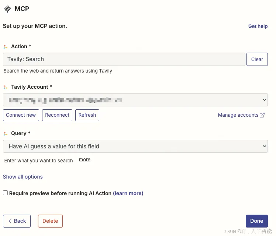Click external link icon next to Manage accounts
276x236 pixels.
[x=262, y=115]
